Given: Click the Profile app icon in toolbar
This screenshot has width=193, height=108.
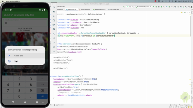Looking at the screenshot, I should tap(167, 7).
